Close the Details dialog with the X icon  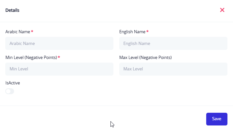tap(222, 10)
